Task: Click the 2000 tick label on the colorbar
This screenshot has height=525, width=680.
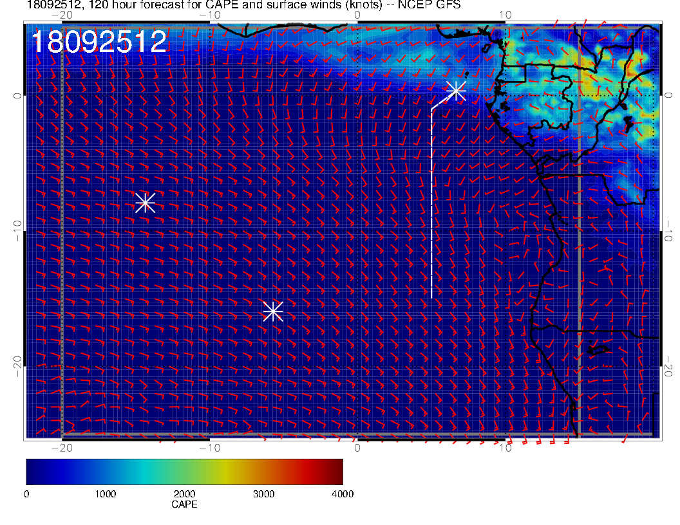Action: (x=184, y=494)
